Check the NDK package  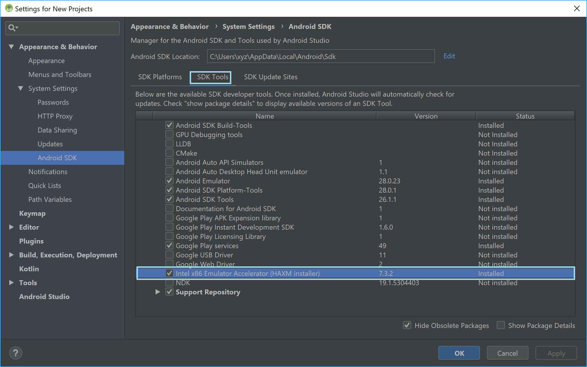click(x=169, y=282)
